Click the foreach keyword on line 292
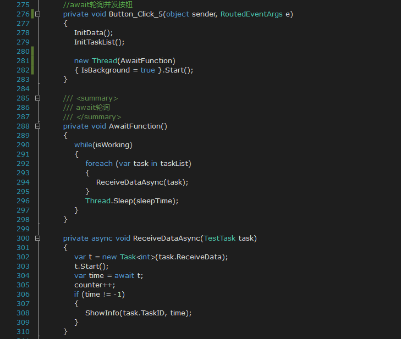This screenshot has height=339, width=401. click(x=99, y=164)
